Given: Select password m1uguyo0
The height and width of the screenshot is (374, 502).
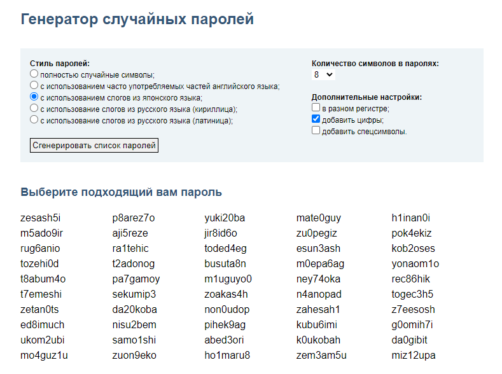Looking at the screenshot, I should click(228, 279).
